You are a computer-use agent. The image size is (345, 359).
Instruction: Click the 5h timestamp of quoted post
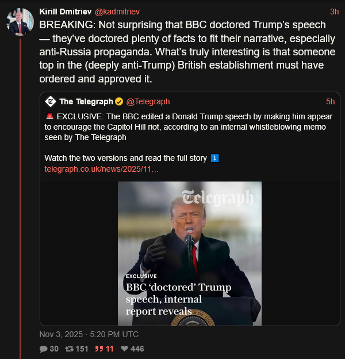pos(330,102)
